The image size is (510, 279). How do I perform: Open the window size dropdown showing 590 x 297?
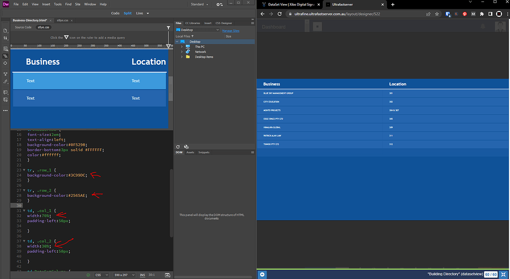coord(124,275)
